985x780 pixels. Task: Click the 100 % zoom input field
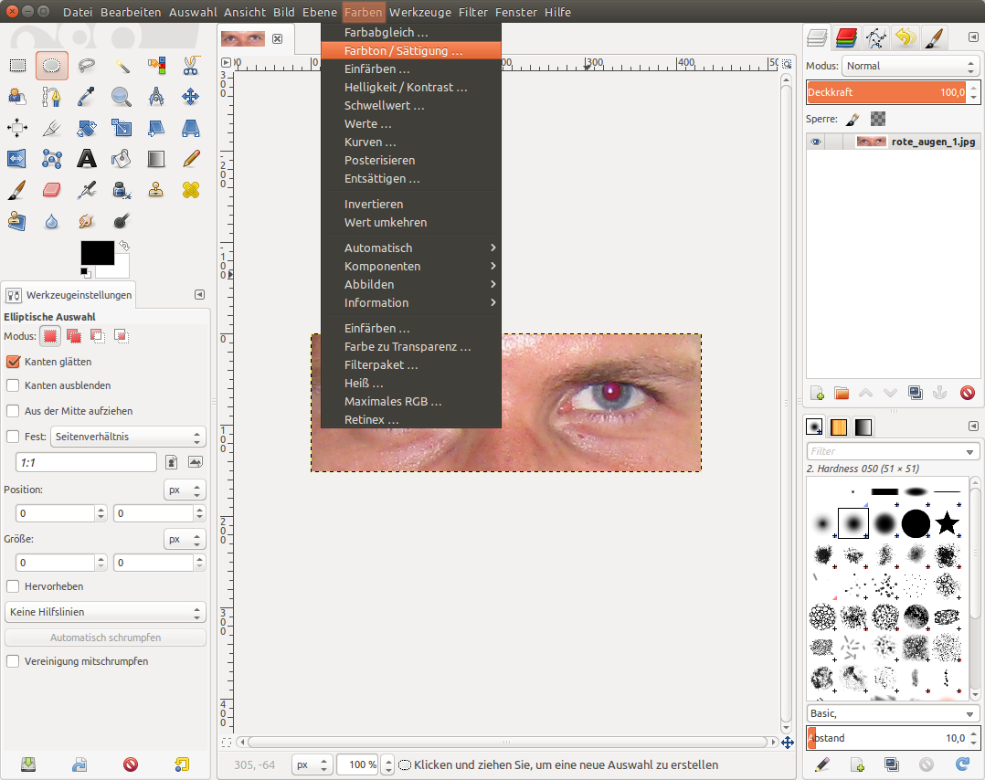(x=356, y=764)
